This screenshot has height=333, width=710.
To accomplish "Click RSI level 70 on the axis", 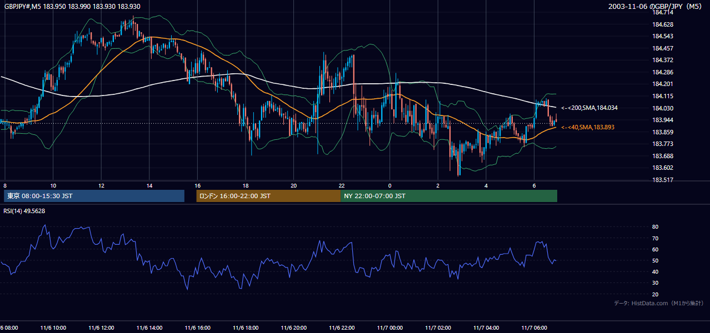I will [656, 238].
